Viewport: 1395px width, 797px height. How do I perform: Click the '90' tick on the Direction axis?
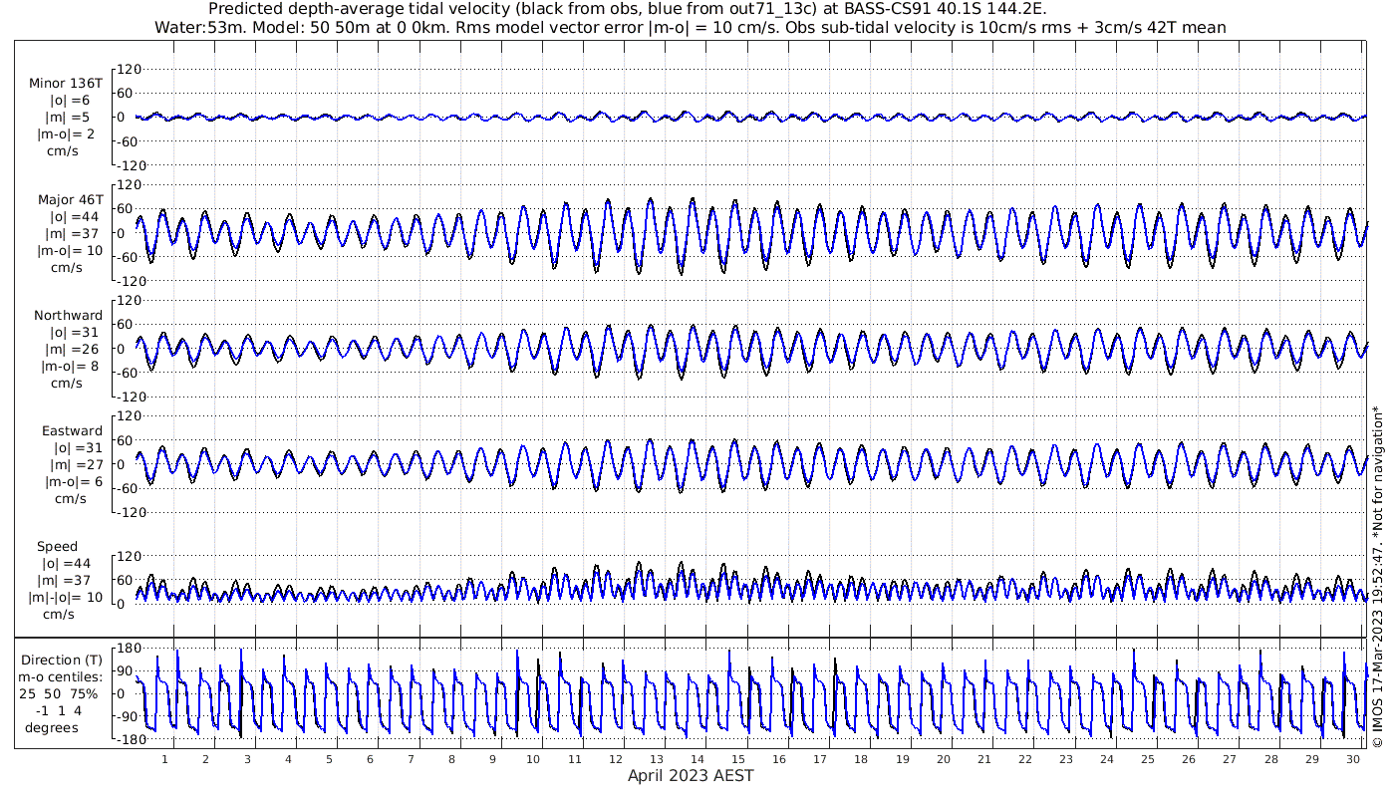[x=127, y=672]
